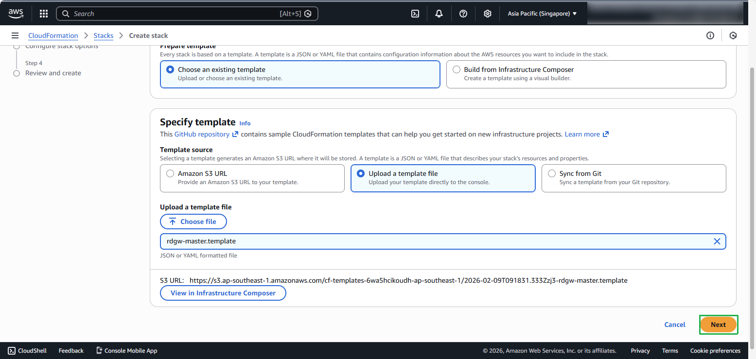Click the info icon near the top right
The image size is (756, 359).
[x=710, y=35]
